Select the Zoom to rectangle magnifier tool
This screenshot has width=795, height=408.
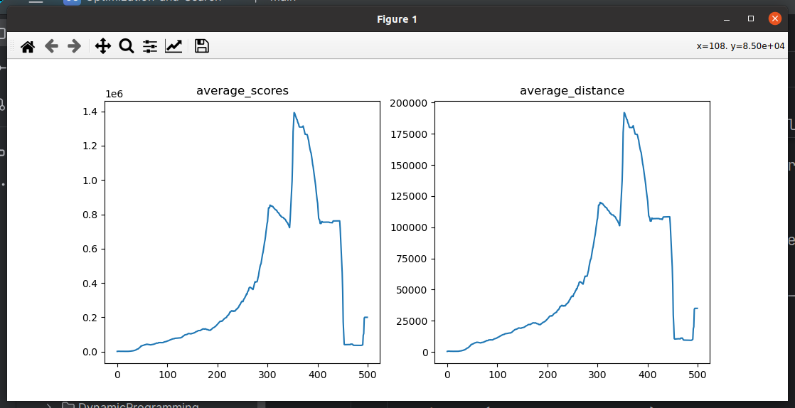[127, 47]
